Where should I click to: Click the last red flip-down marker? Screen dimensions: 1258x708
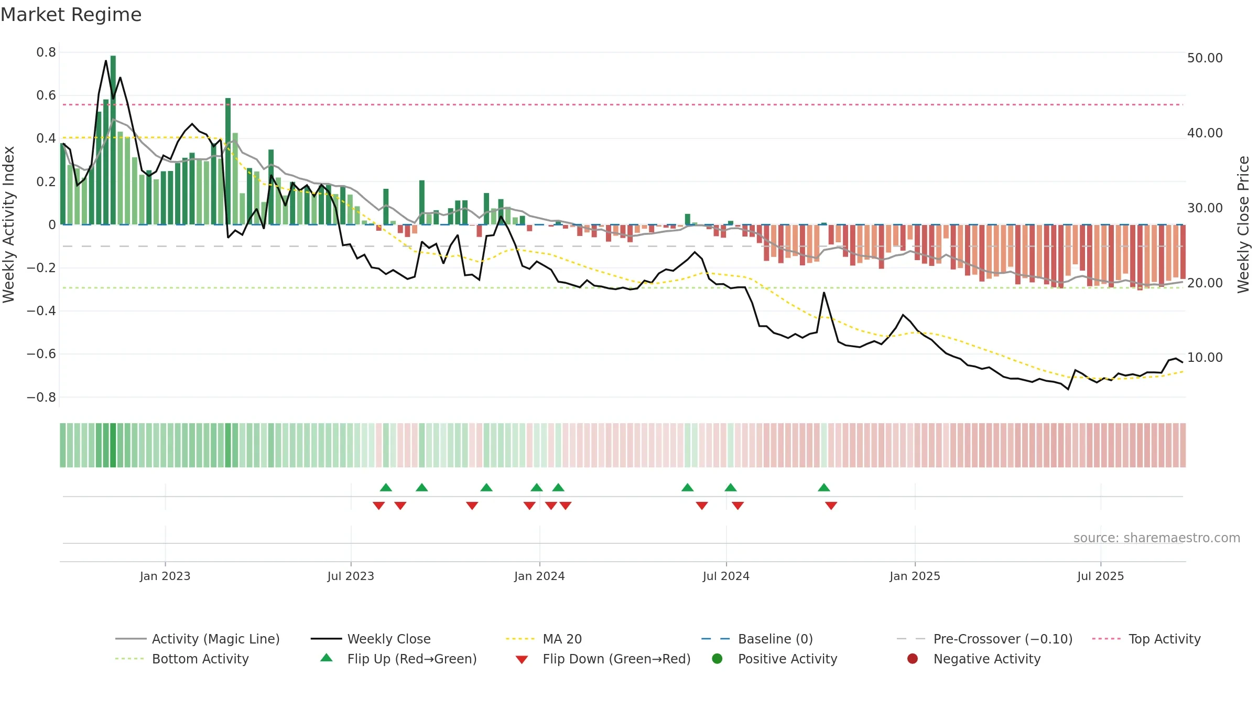point(831,506)
